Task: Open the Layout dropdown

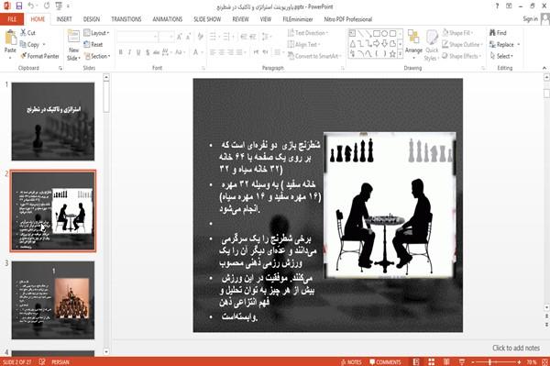Action: click(96, 33)
